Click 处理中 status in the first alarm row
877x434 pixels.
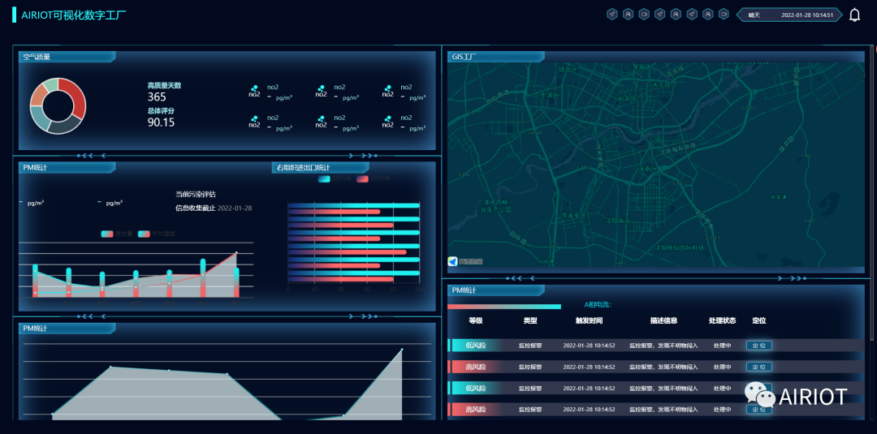point(722,346)
